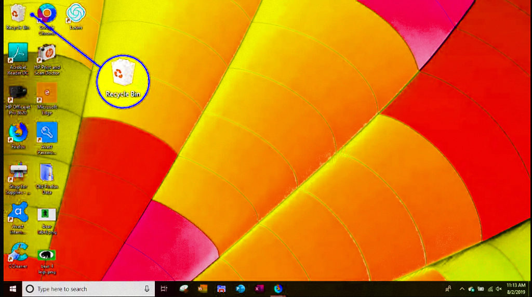Select the Avast Passwords shortcut

tap(47, 133)
